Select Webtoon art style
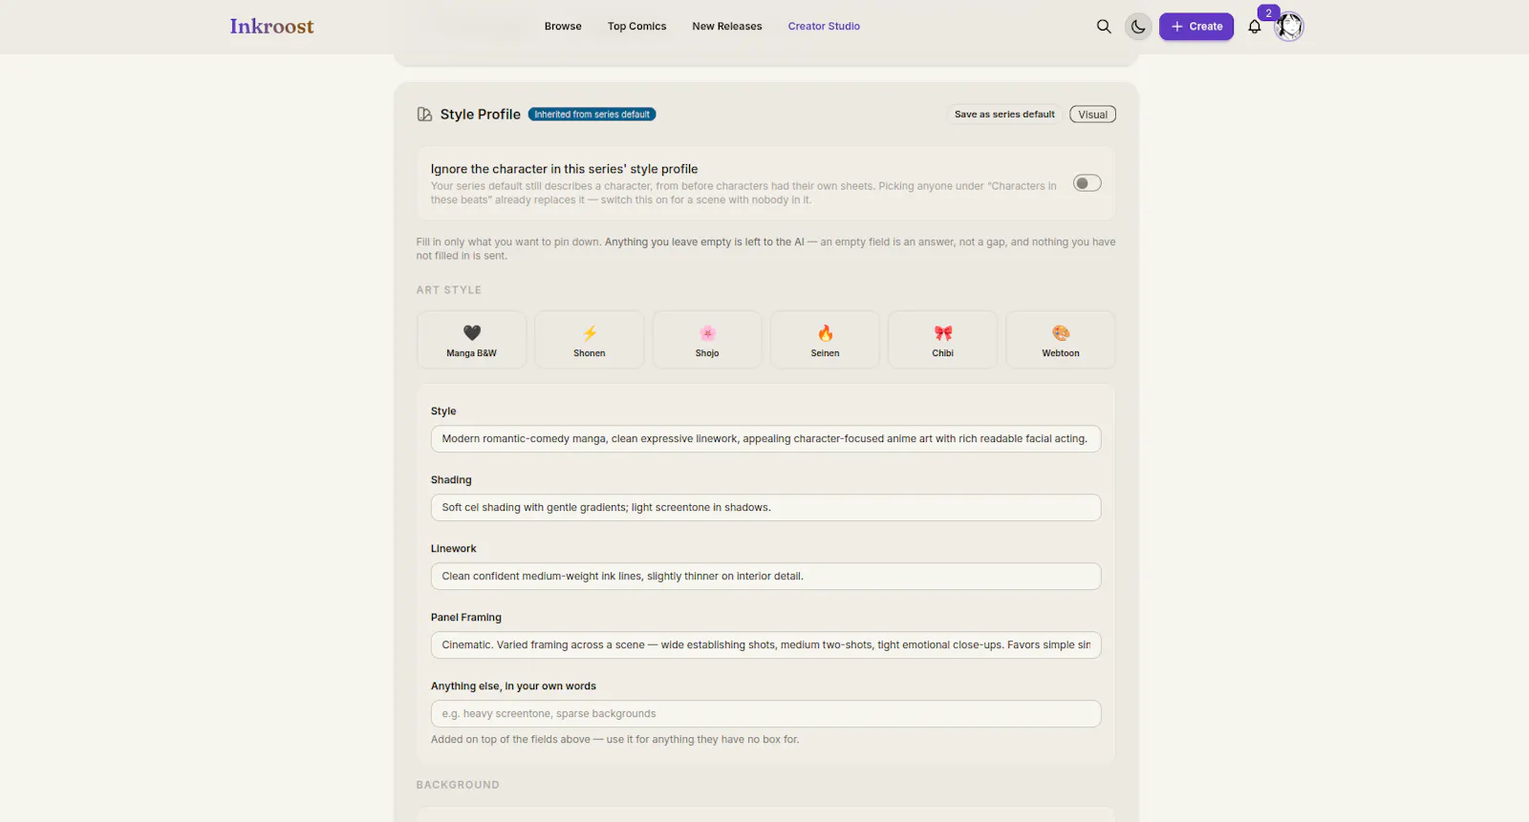Image resolution: width=1529 pixels, height=822 pixels. tap(1061, 340)
